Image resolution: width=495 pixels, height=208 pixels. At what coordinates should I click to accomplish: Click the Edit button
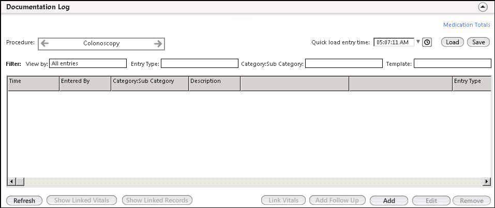pyautogui.click(x=431, y=200)
